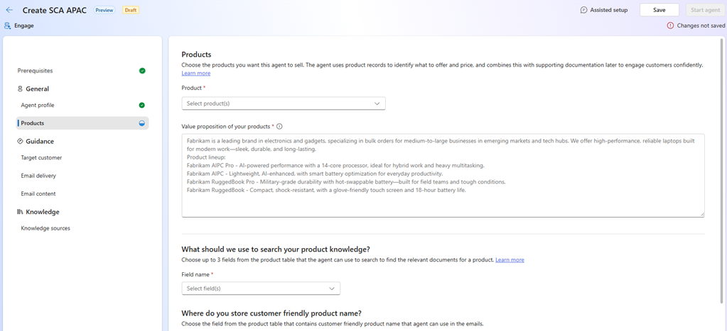This screenshot has width=727, height=331.
Task: Click the Agent profile completed checkmark
Action: point(142,105)
